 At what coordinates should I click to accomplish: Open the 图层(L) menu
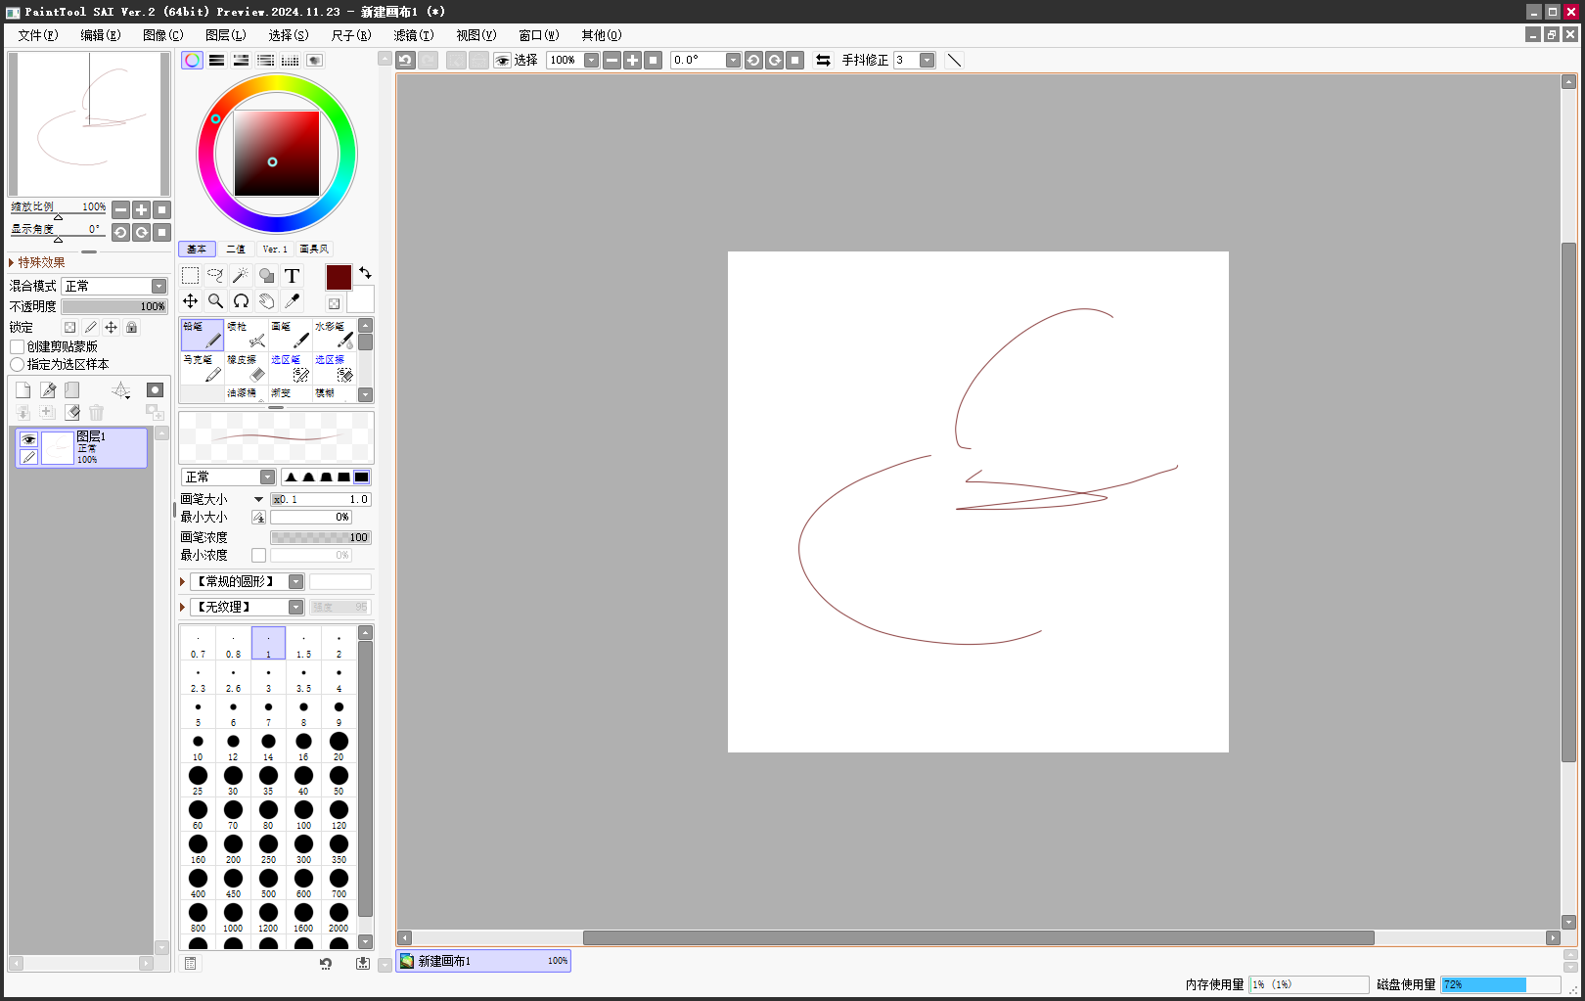pos(225,35)
